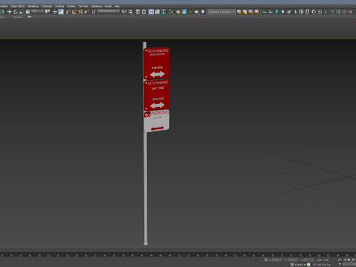The height and width of the screenshot is (267, 356).
Task: Open the Rendering menu
Action: point(33,6)
